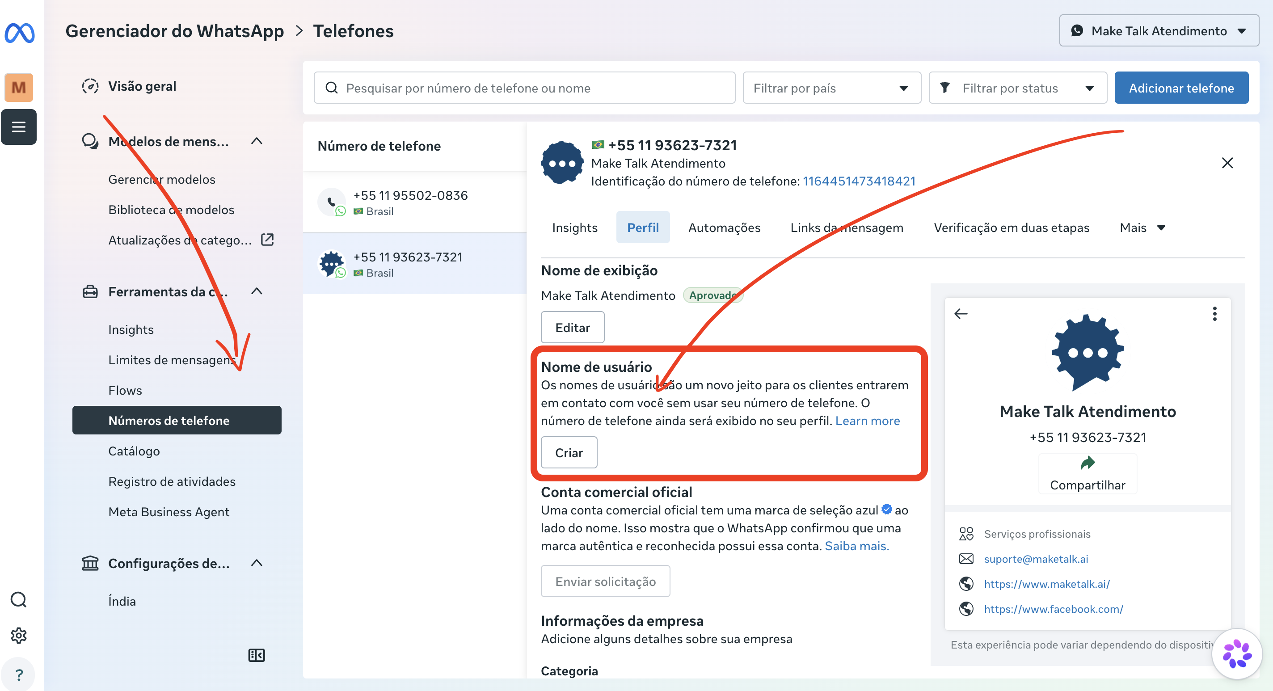1273x691 pixels.
Task: Open external link icon beside Atualizações de catego
Action: point(267,240)
